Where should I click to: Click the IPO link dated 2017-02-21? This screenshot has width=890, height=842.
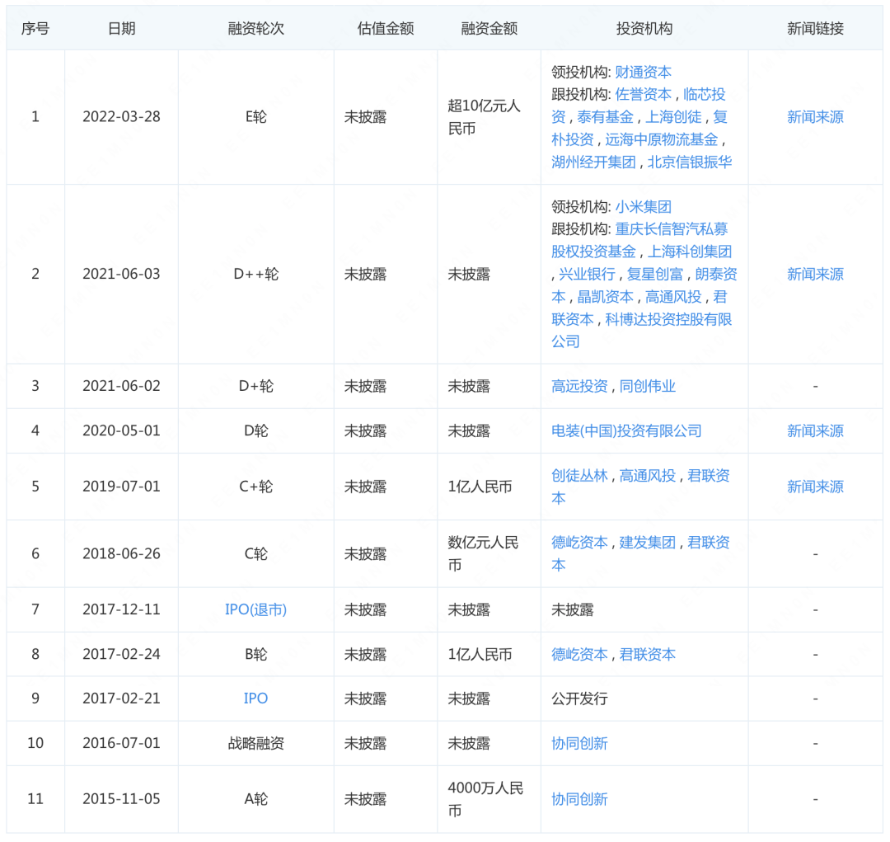click(255, 699)
